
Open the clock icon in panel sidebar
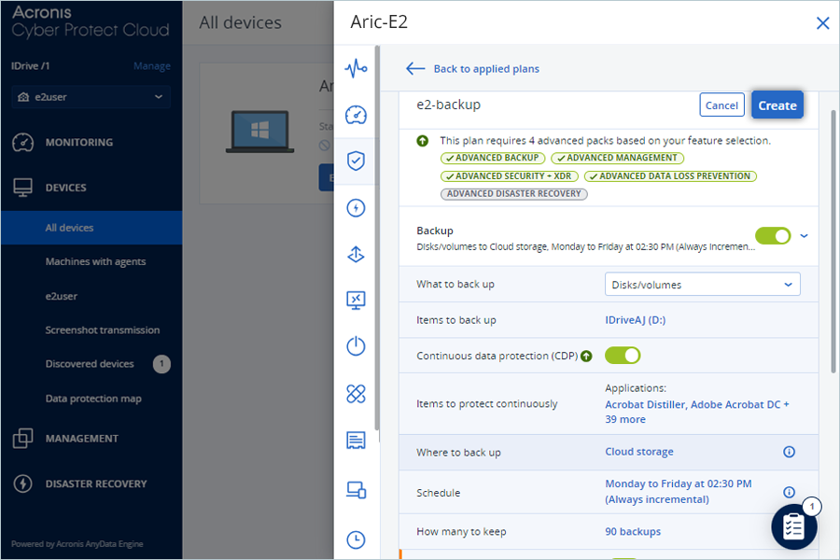coord(356,539)
